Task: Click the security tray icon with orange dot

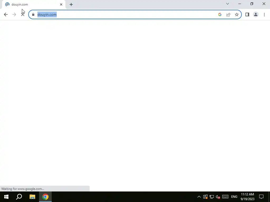Action: click(205, 197)
